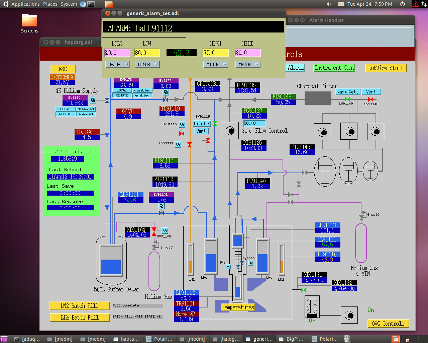
Task: Click the ESR button
Action: (63, 69)
